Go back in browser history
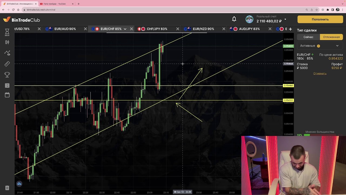 3,10
